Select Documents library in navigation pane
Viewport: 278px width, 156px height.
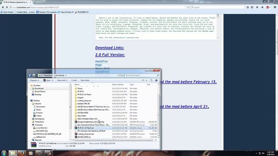[x=40, y=107]
